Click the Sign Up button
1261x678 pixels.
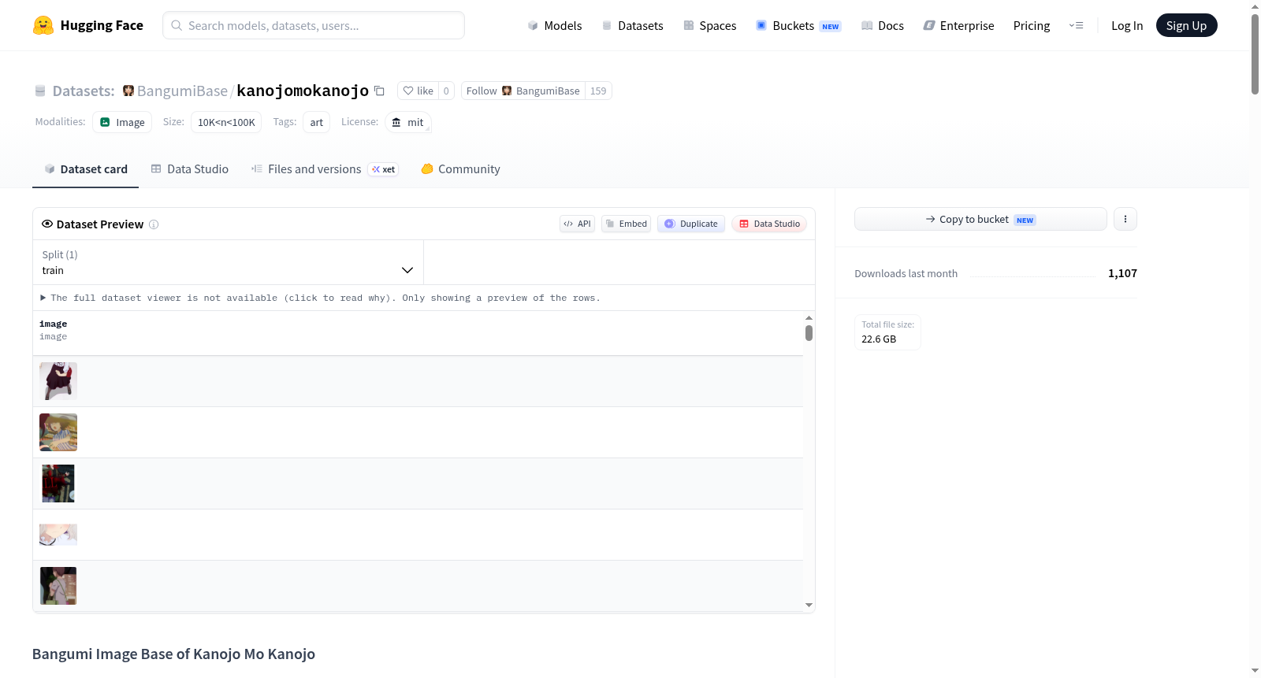pyautogui.click(x=1186, y=25)
